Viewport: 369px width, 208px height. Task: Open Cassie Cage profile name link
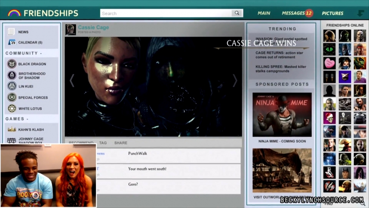[93, 27]
